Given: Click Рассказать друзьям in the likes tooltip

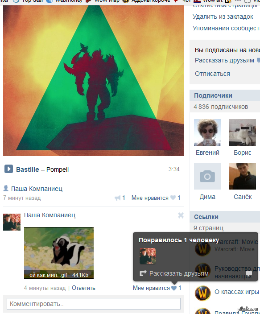Looking at the screenshot, I should point(179,273).
